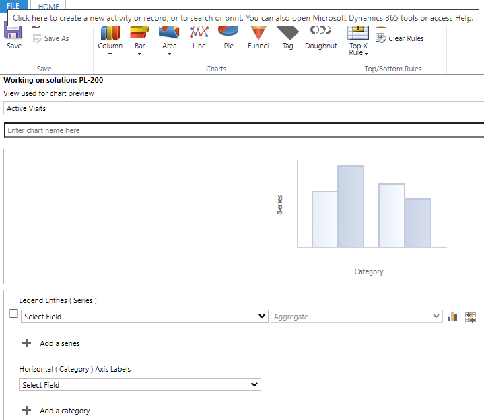Viewport: 484px width, 420px height.
Task: Pick the Tag chart icon
Action: click(x=287, y=34)
